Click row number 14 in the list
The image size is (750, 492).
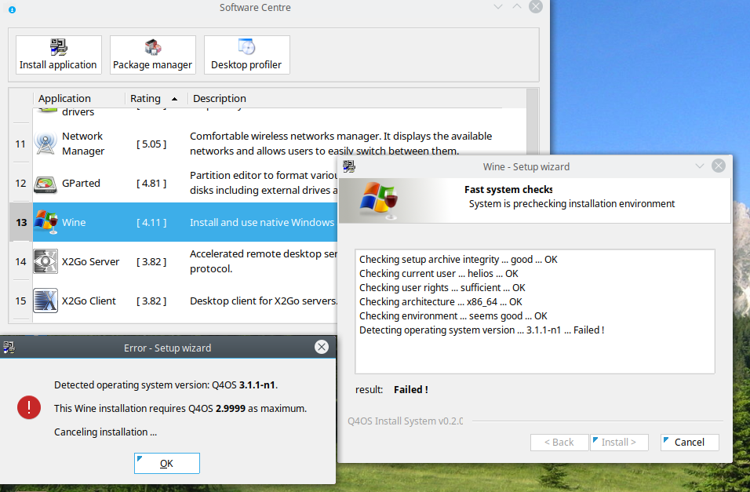[x=20, y=262]
